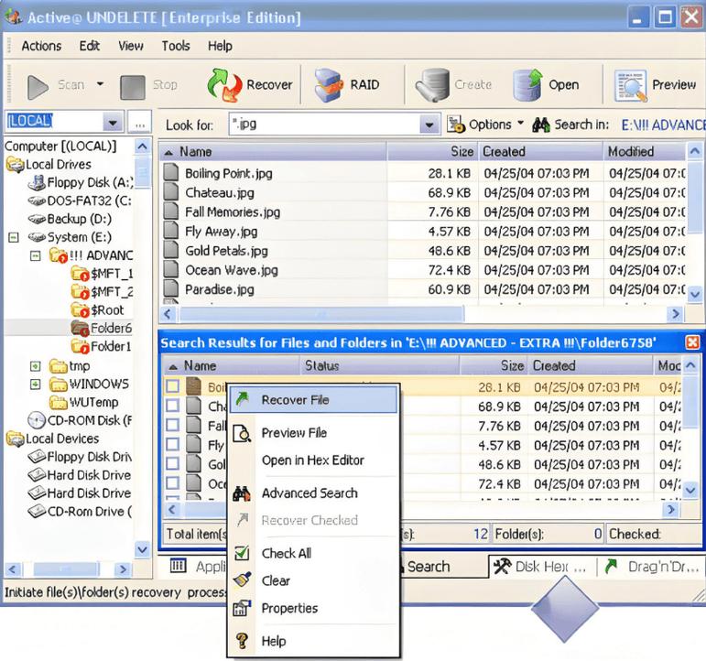
Task: Click the Local Devices group icon
Action: click(x=15, y=439)
